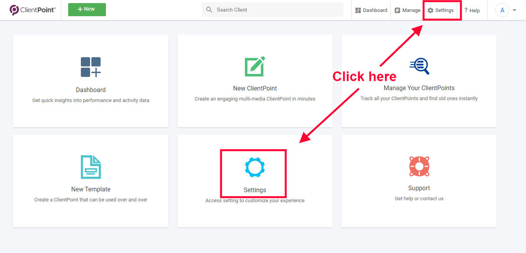Select the Dashboard grid icon tile
The height and width of the screenshot is (253, 526).
point(90,67)
